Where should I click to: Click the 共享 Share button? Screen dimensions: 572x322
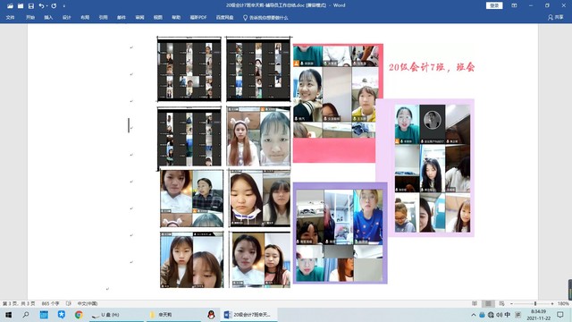pos(556,18)
